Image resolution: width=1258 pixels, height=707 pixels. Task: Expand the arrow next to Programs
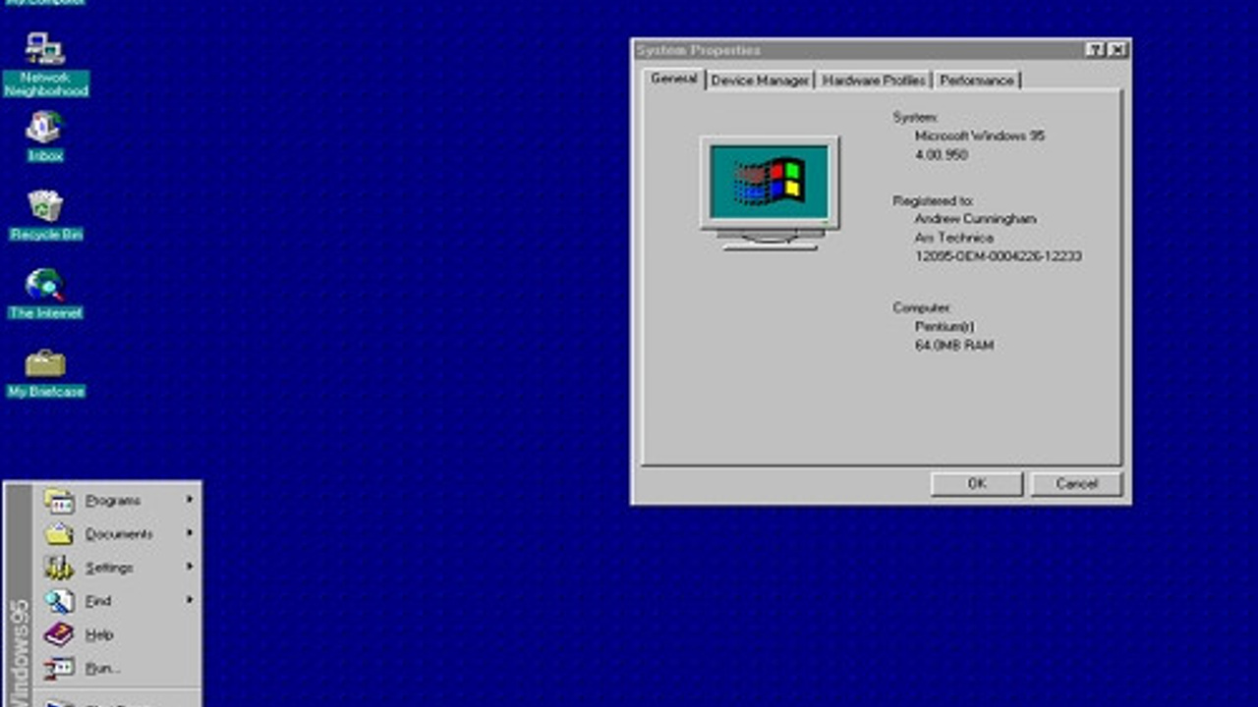190,500
